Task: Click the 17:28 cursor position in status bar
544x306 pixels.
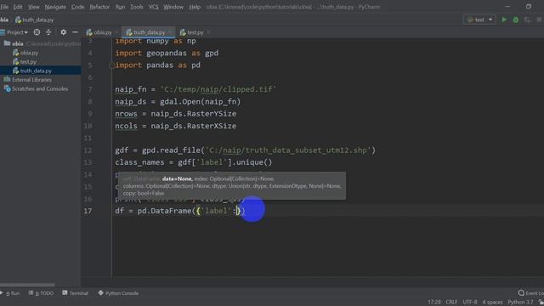Action: pos(434,303)
